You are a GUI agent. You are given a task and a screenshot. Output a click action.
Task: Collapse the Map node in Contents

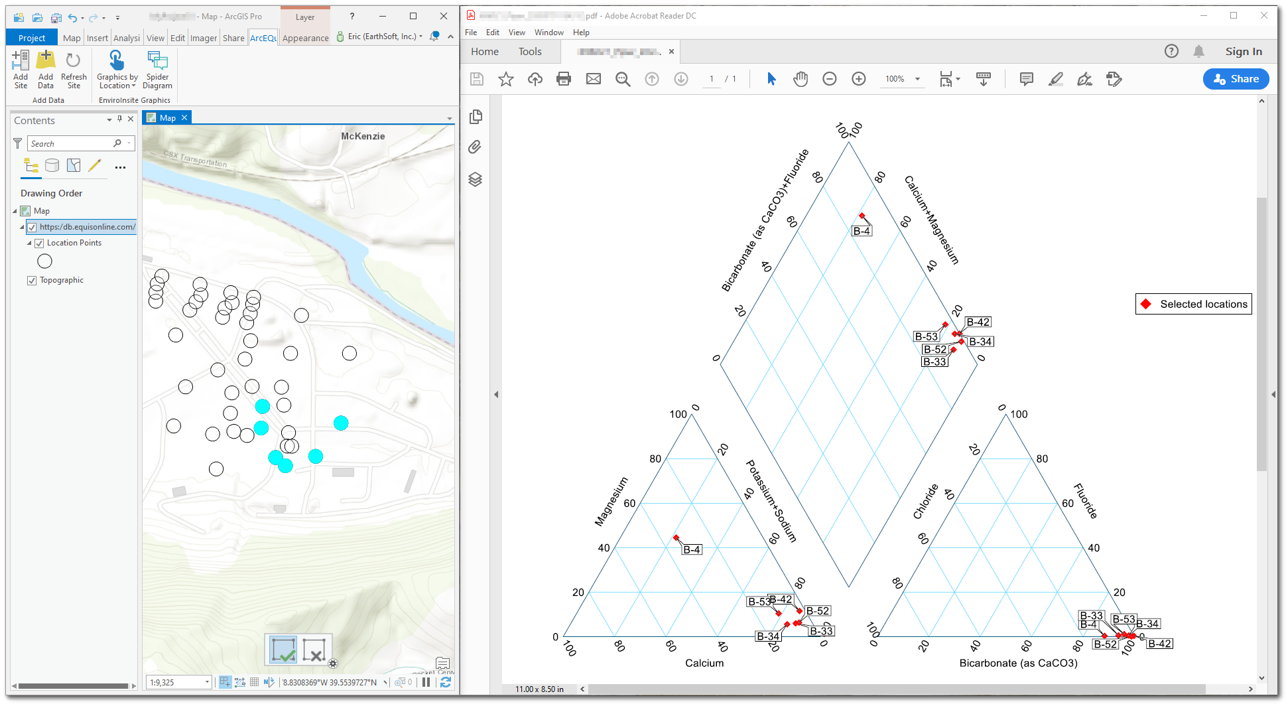15,211
